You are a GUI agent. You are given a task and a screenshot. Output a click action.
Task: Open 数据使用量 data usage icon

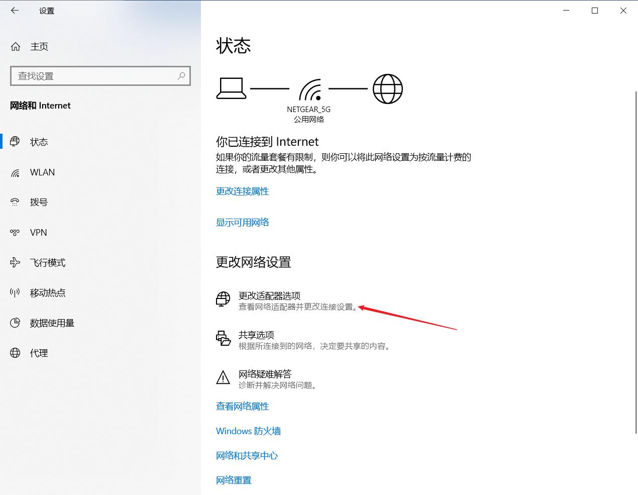pyautogui.click(x=15, y=323)
